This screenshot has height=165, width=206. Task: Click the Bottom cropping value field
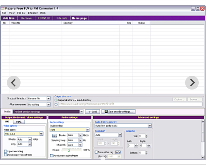coord(142,153)
